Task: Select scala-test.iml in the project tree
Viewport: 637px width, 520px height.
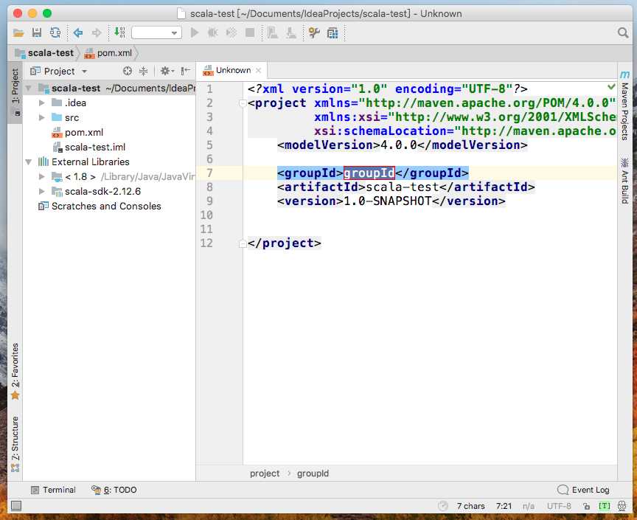Action: [95, 148]
